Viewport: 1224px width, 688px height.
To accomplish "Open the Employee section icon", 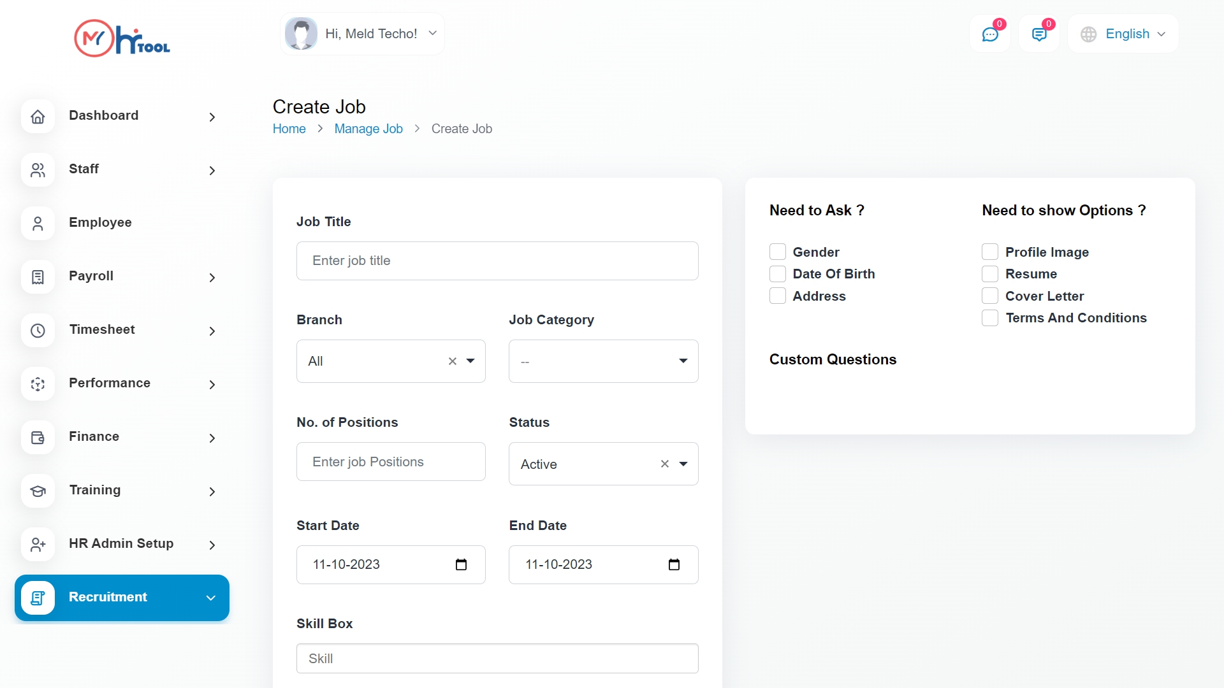I will [x=38, y=224].
